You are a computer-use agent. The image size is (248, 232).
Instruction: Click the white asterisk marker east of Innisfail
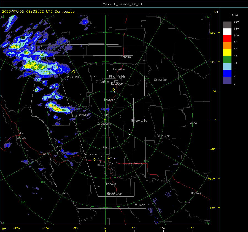click(x=131, y=95)
